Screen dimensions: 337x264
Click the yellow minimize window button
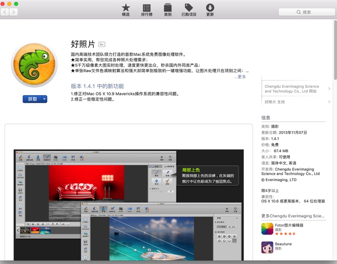coord(9,4)
